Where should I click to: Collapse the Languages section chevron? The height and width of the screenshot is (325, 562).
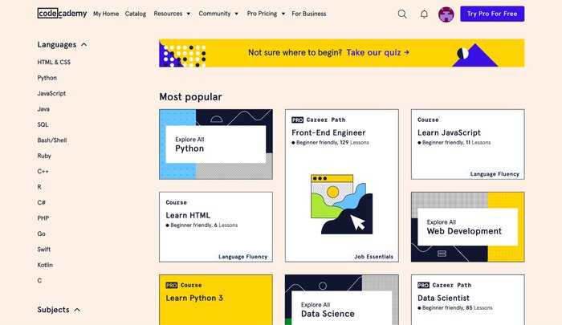(83, 45)
